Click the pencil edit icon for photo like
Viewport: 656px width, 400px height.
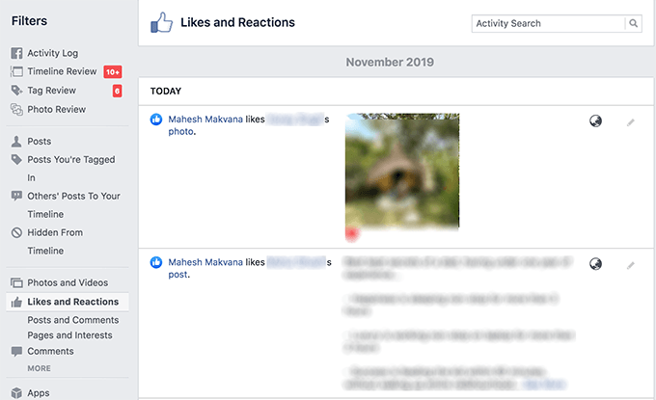pos(631,122)
